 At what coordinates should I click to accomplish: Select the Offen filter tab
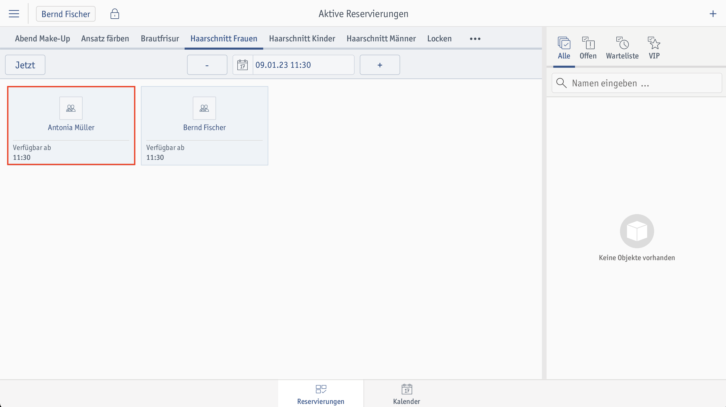point(588,48)
